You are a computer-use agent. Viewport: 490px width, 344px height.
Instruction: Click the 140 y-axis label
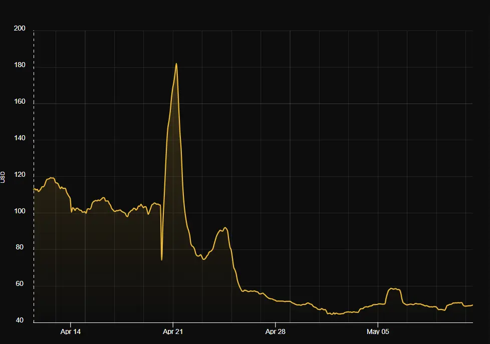(x=20, y=138)
